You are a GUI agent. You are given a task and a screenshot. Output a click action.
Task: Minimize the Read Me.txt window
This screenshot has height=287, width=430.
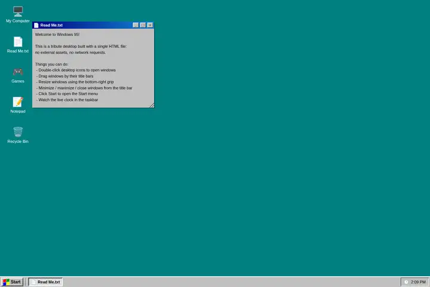(x=136, y=25)
